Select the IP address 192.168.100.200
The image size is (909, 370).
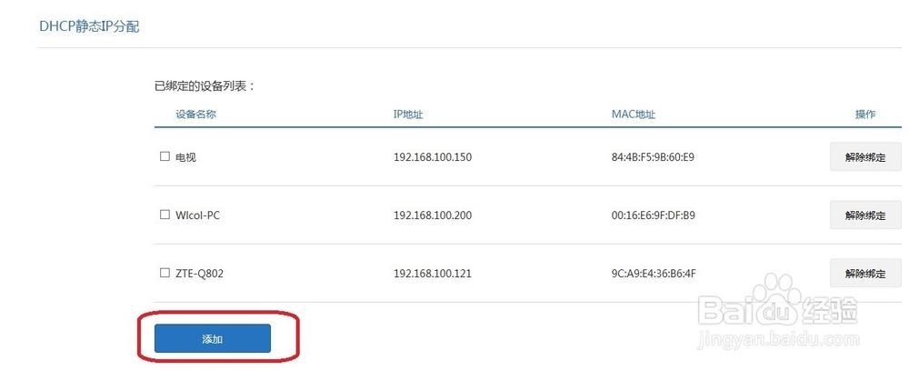433,215
